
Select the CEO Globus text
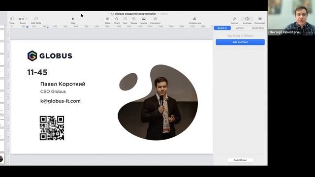[53, 91]
